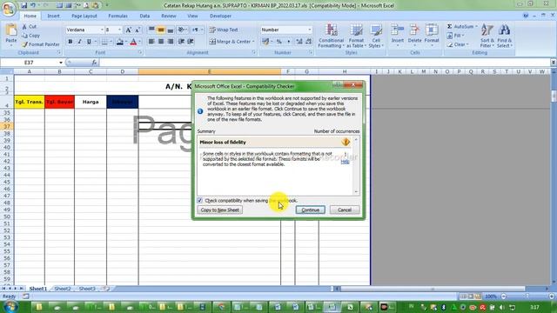Viewport: 557px width, 313px height.
Task: Align text to the right
Action: coord(171,42)
